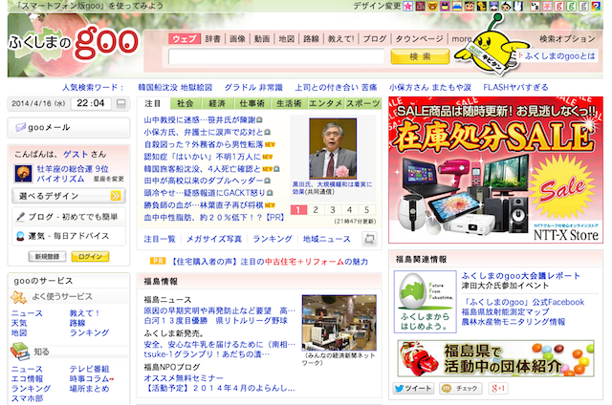Select the red 'g' design theme icon
This screenshot has height=405, width=612.
pos(559,6)
